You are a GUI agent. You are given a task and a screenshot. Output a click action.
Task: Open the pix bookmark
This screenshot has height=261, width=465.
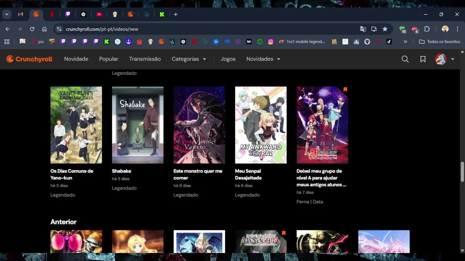coord(37,42)
